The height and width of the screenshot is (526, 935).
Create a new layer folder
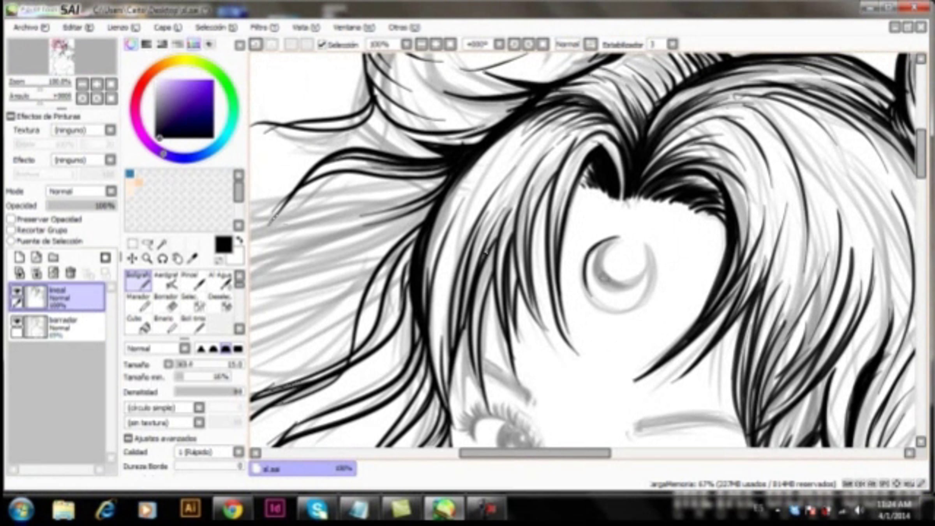(x=53, y=258)
